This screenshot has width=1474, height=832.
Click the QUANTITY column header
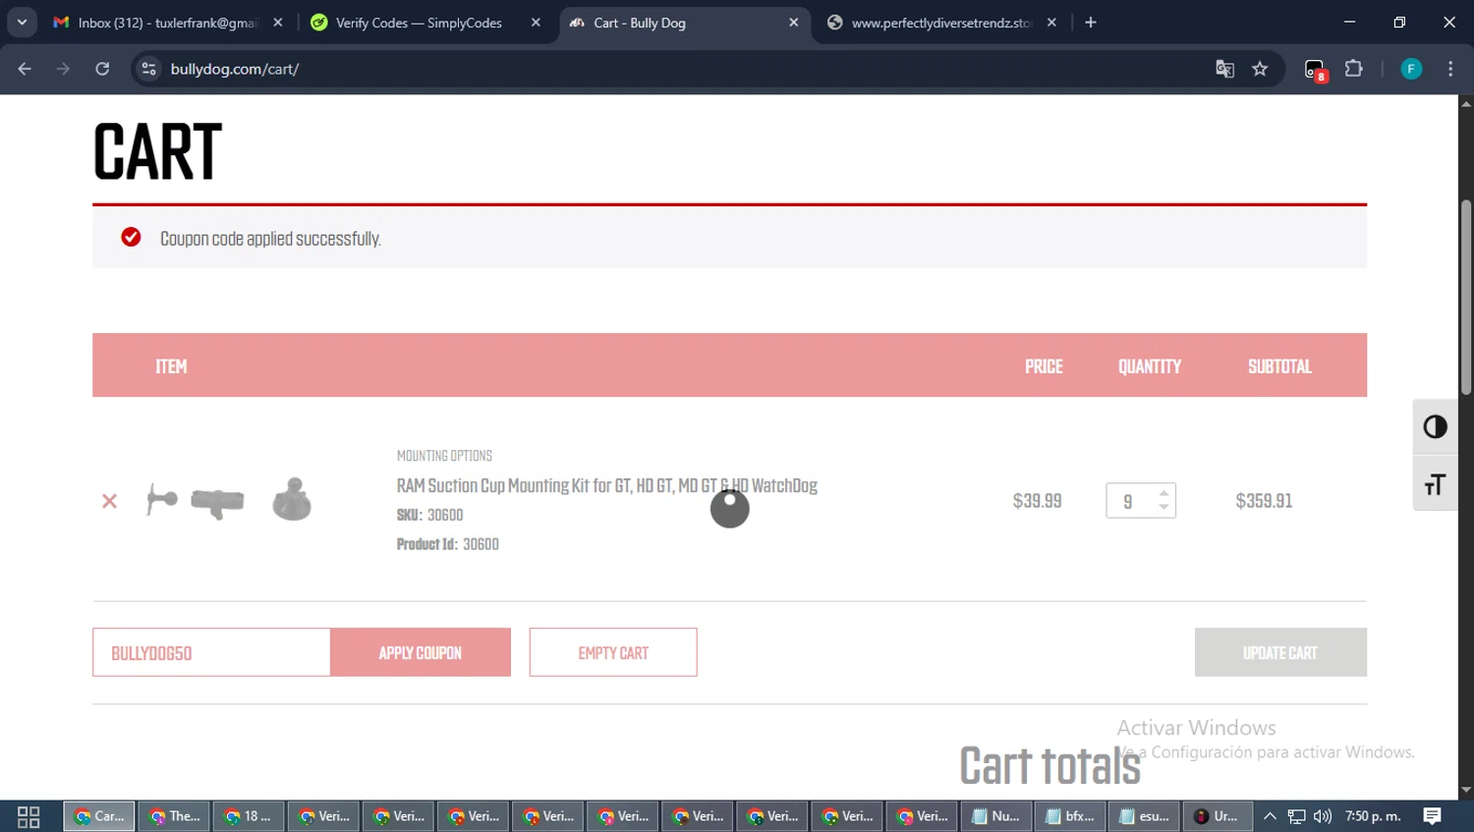point(1150,366)
